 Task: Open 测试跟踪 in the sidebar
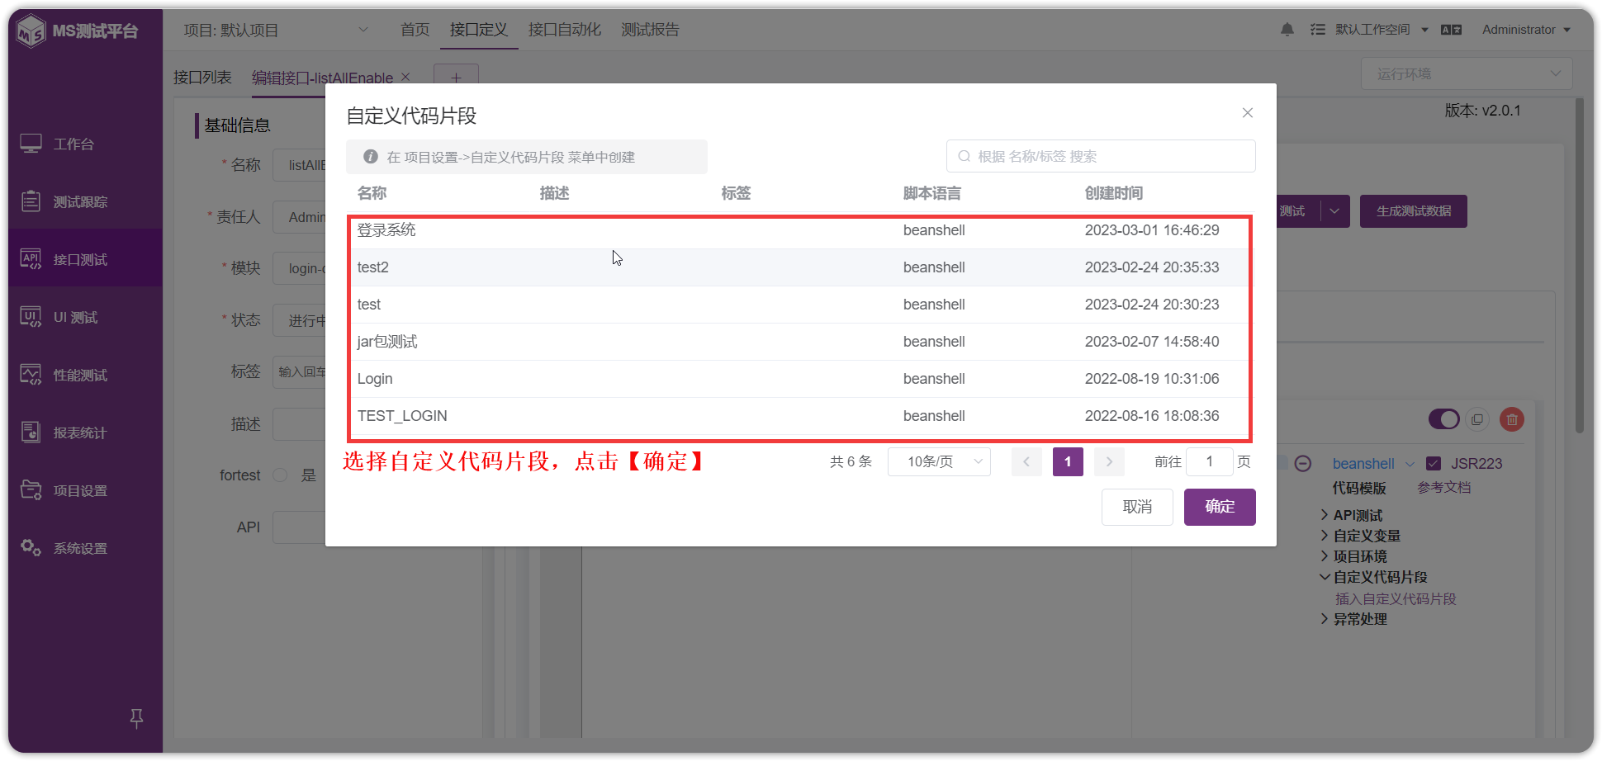80,201
